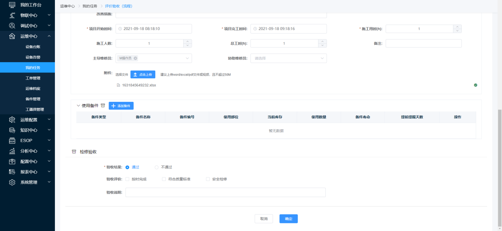The image size is (502, 231).
Task: Tick the 安全检修 checkbox
Action: pyautogui.click(x=208, y=179)
